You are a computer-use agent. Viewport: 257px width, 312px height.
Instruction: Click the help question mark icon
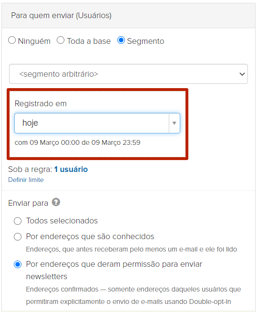[56, 202]
